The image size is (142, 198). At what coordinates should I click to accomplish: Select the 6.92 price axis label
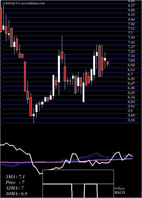click(131, 65)
